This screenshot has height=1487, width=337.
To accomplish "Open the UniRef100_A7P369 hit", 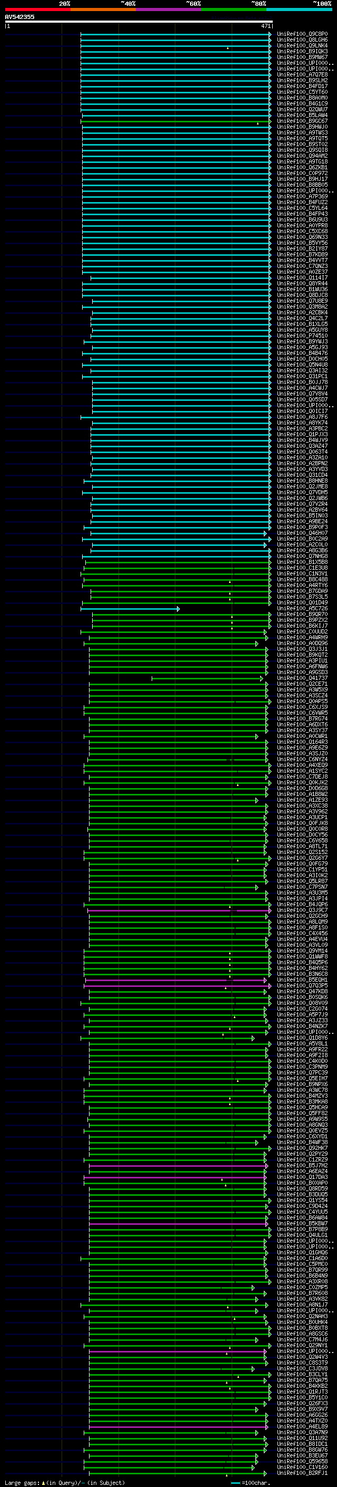I will 302,196.
